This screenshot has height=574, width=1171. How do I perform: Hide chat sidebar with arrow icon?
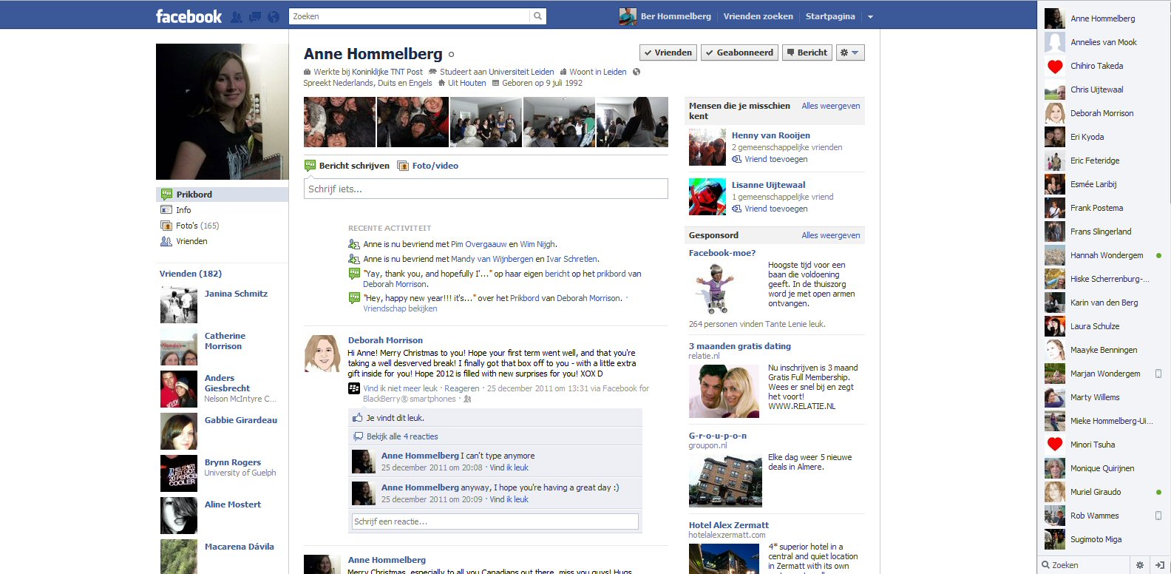[x=1160, y=565]
